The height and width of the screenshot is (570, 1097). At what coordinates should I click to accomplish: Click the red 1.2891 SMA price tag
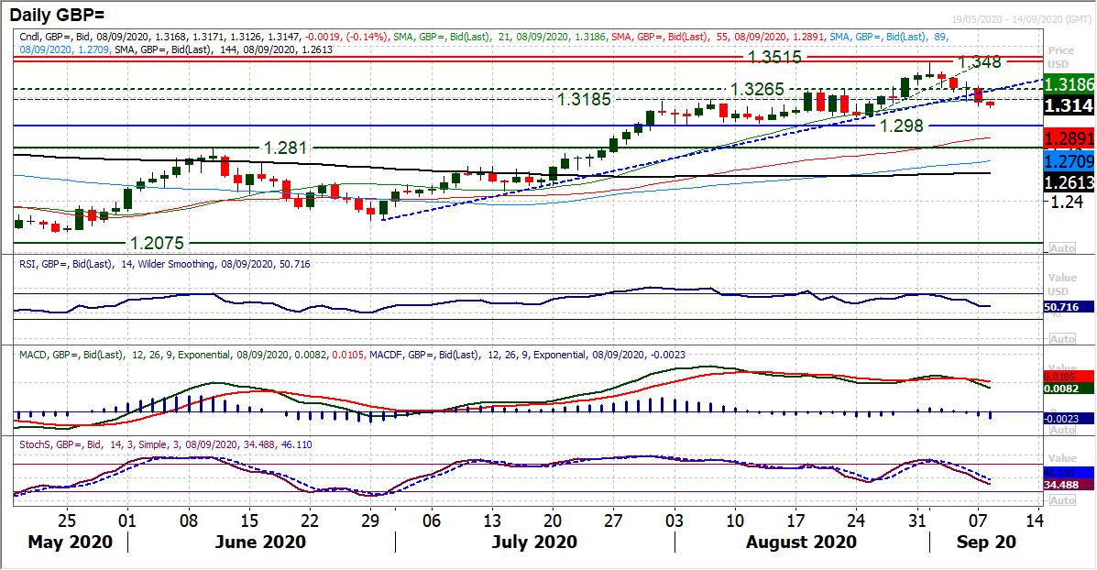(x=1068, y=138)
